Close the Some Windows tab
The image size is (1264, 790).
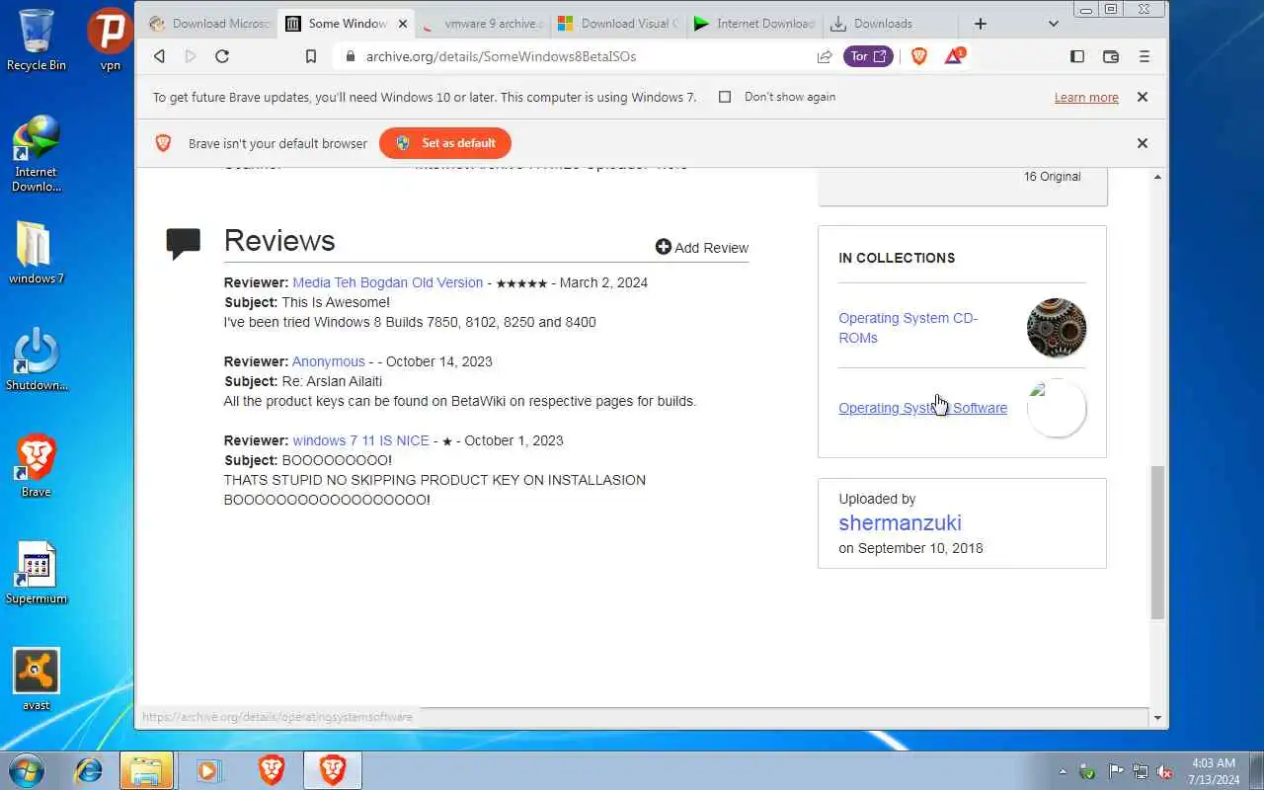[403, 24]
